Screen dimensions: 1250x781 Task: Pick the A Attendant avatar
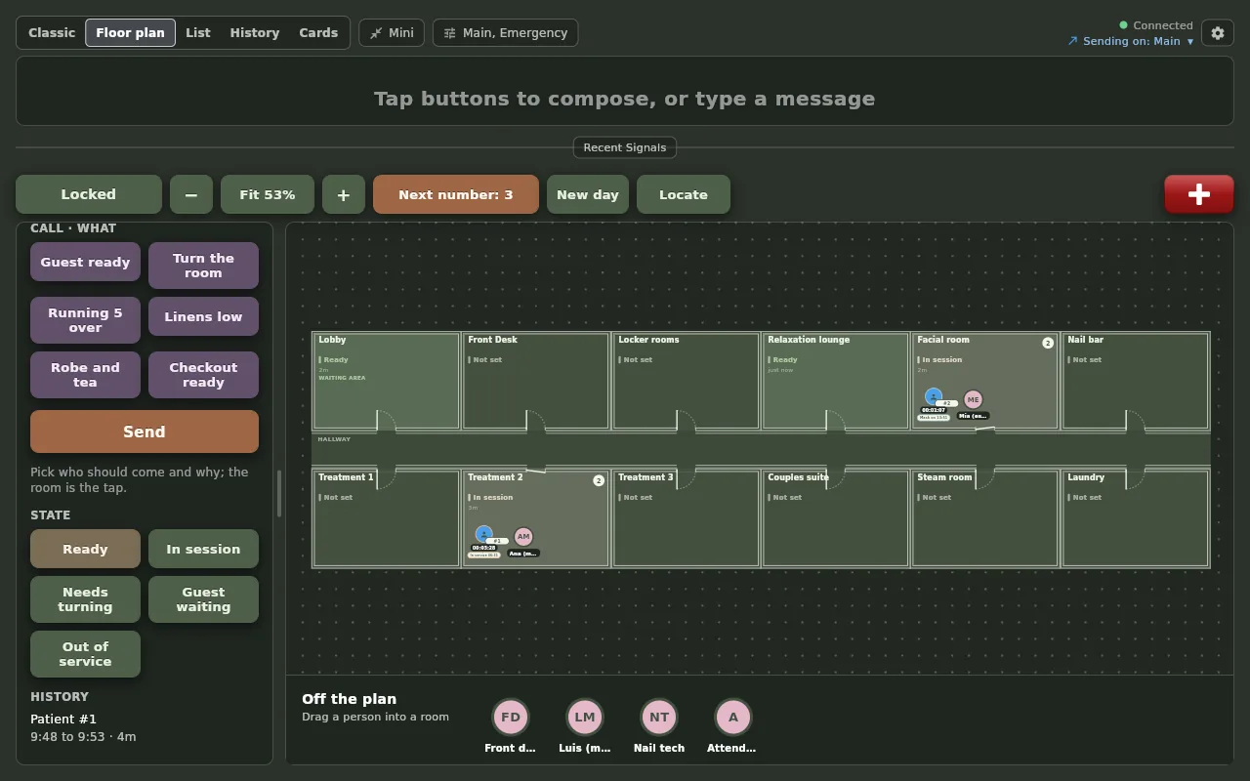(x=733, y=717)
